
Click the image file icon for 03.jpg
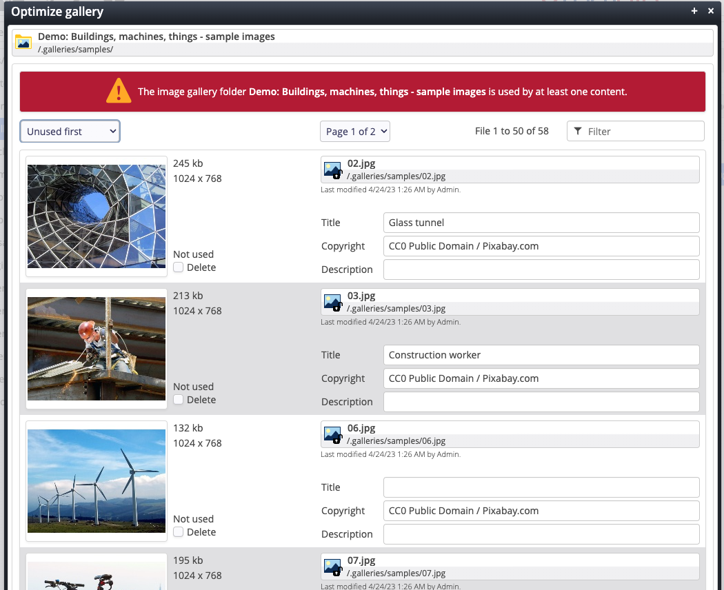coord(332,303)
